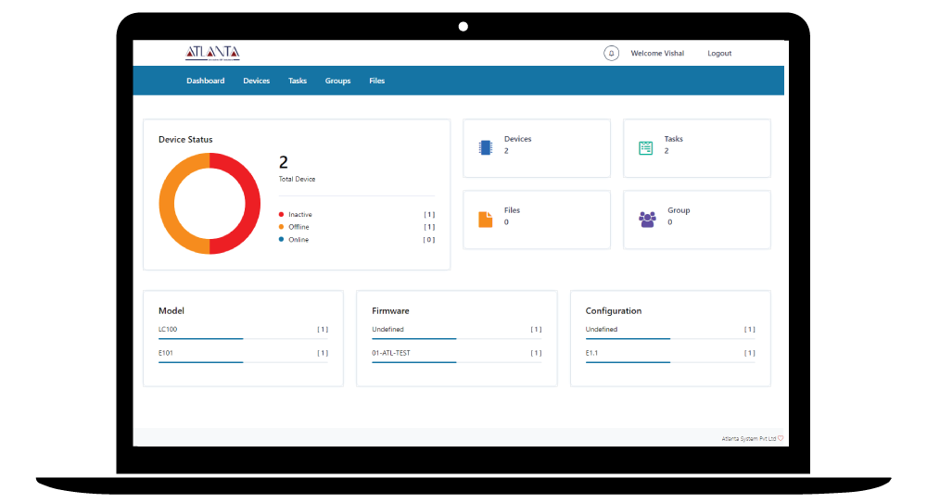The width and height of the screenshot is (927, 503).
Task: Click the Logout link
Action: coord(719,54)
